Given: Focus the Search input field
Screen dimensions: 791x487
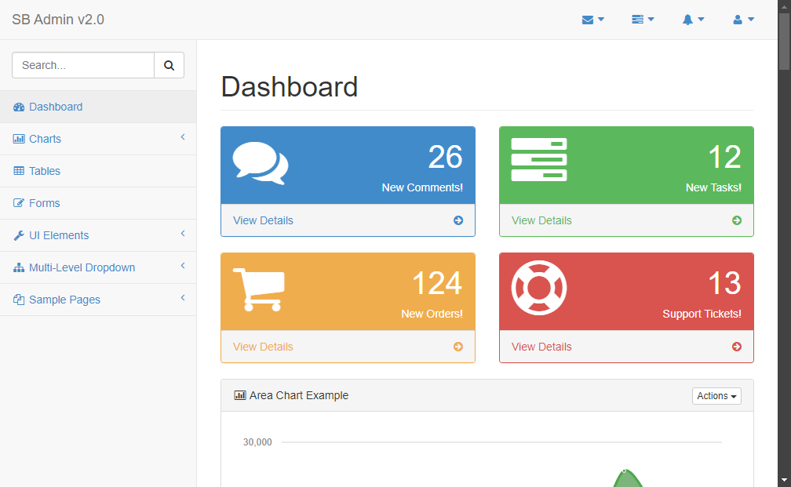Looking at the screenshot, I should point(83,65).
